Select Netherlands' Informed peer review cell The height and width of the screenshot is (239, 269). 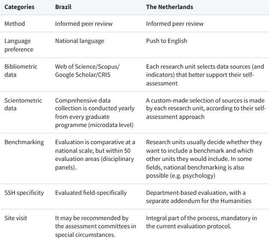[174, 24]
